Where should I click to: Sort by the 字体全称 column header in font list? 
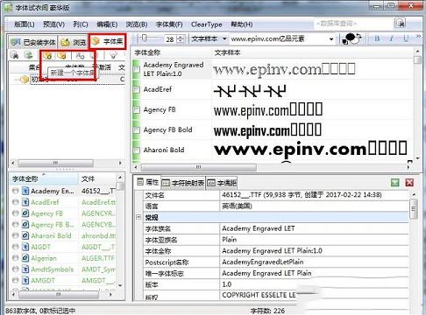(44, 178)
